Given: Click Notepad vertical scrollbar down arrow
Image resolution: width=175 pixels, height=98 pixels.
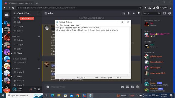Looking at the screenshot, I should pyautogui.click(x=130, y=73).
